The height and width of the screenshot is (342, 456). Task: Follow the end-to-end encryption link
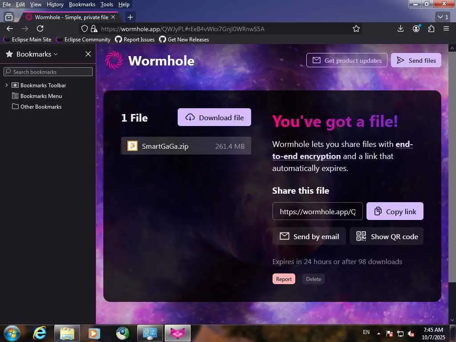pos(306,156)
